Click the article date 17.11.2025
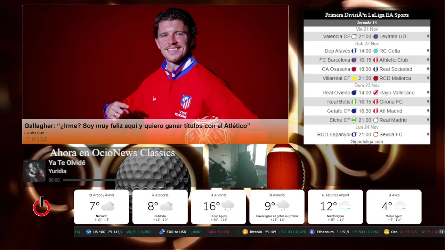The image size is (445, 250). coord(36,139)
